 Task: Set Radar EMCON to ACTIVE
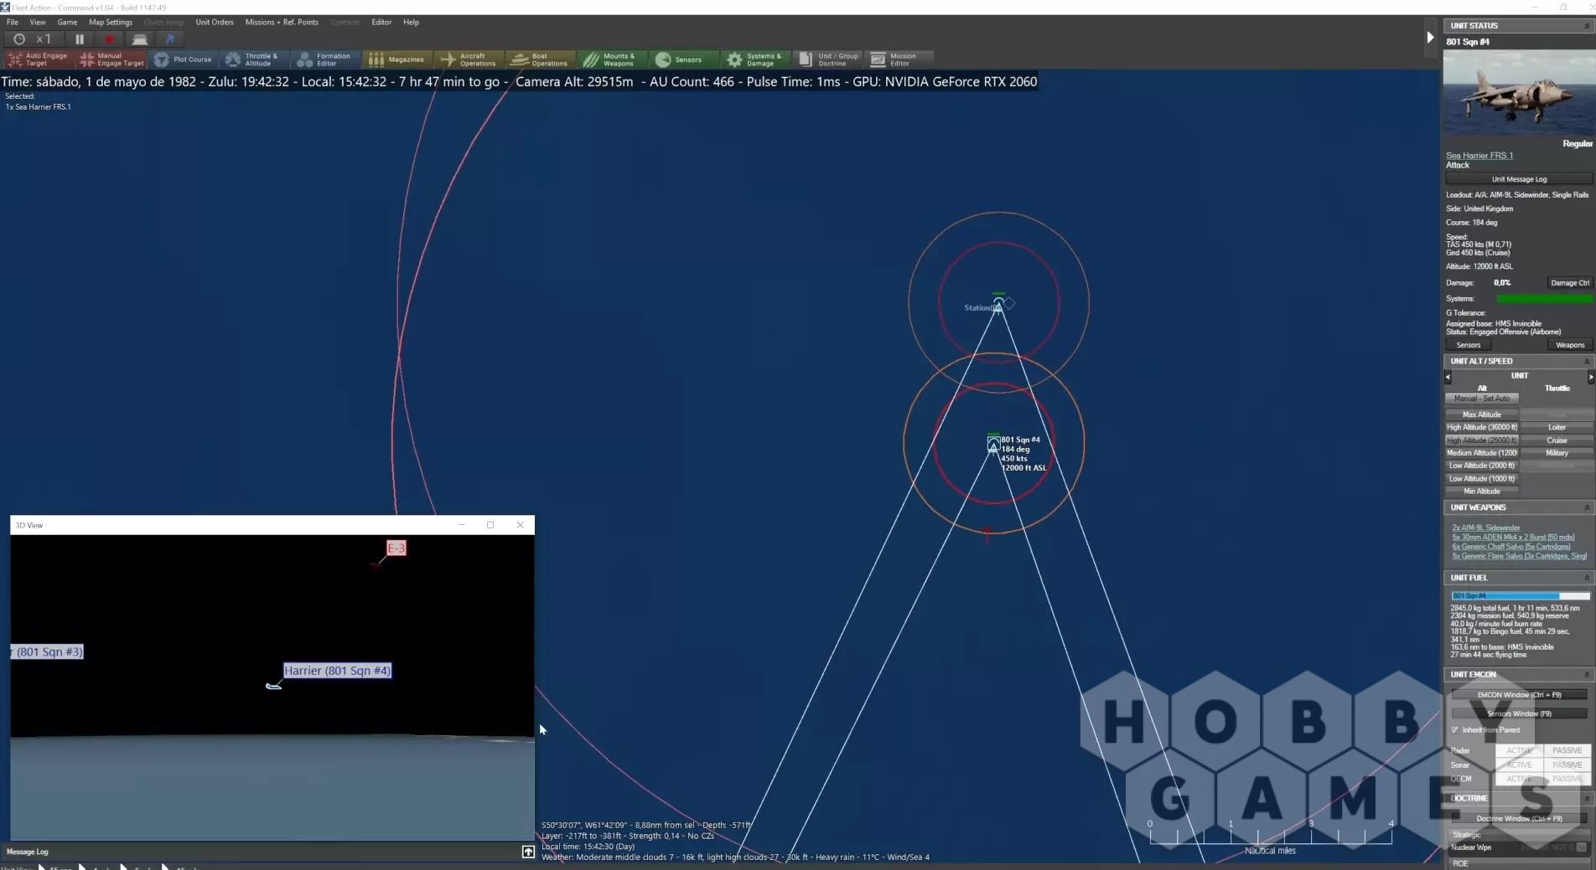[x=1519, y=751]
